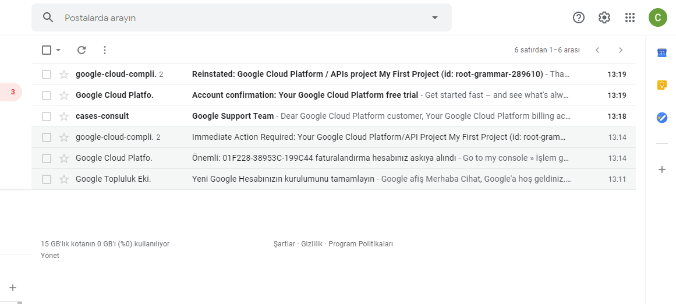Open the 'Account confirmation: Your Google Cloud Platform free trial' email
This screenshot has width=676, height=304.
click(333, 96)
